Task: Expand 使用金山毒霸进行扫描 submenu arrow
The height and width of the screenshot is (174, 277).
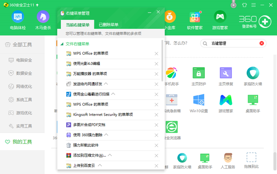Action: (113, 94)
